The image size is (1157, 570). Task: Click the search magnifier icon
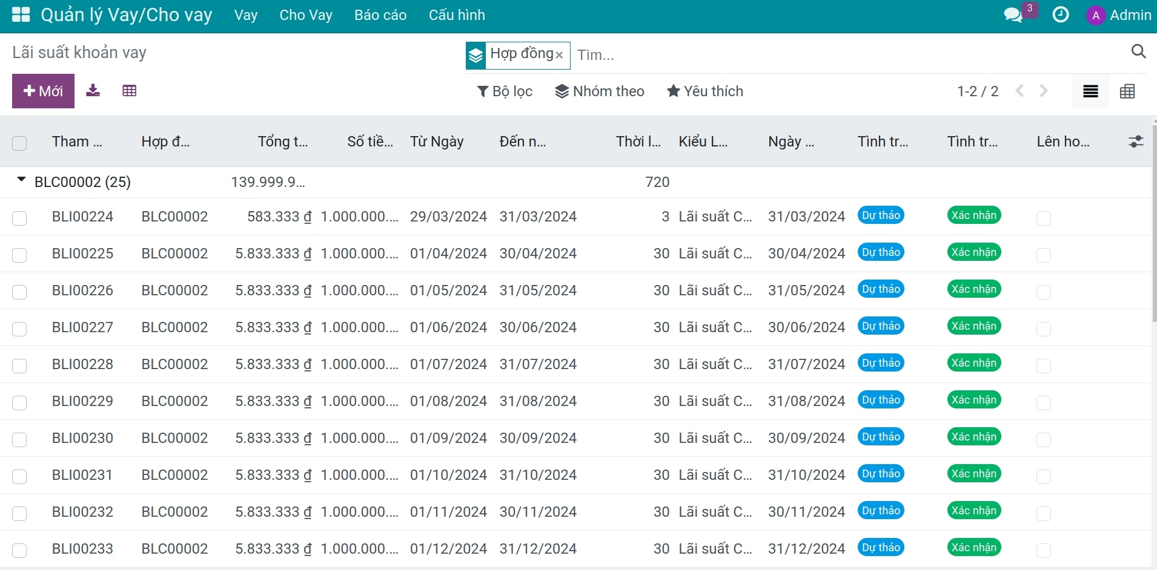pyautogui.click(x=1138, y=51)
